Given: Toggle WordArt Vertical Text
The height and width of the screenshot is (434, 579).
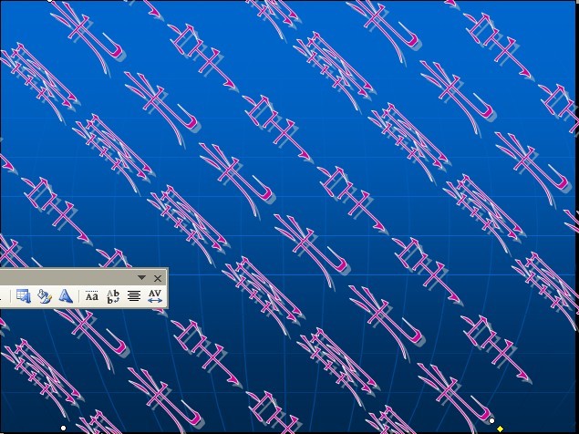Looking at the screenshot, I should [x=113, y=295].
